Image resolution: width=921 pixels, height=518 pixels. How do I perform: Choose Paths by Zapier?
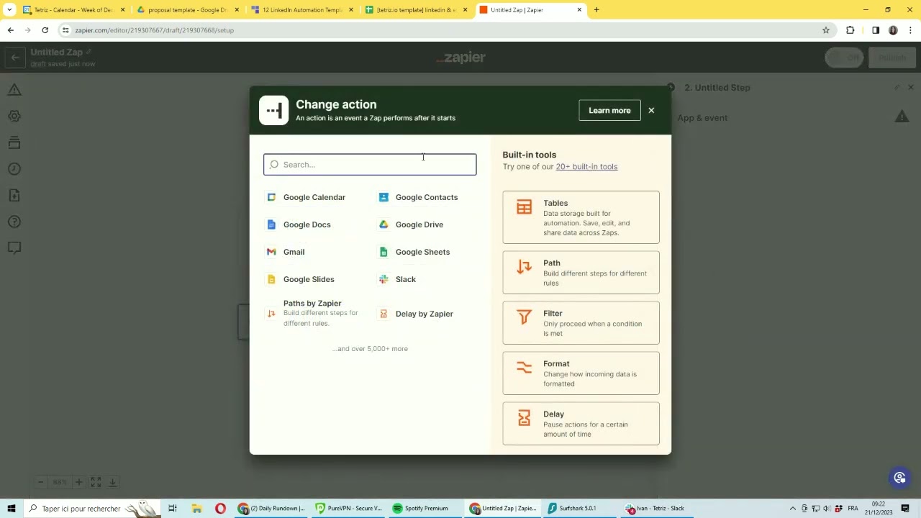(314, 313)
